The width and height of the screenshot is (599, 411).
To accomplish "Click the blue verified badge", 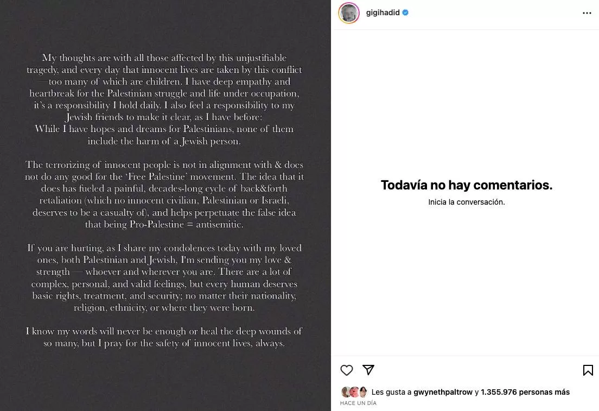I will point(405,12).
